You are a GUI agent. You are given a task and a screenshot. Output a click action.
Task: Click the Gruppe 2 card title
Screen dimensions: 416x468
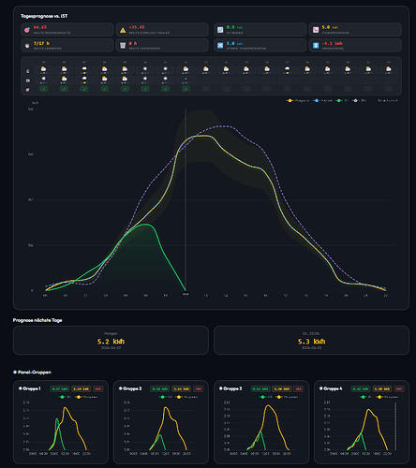tap(132, 388)
